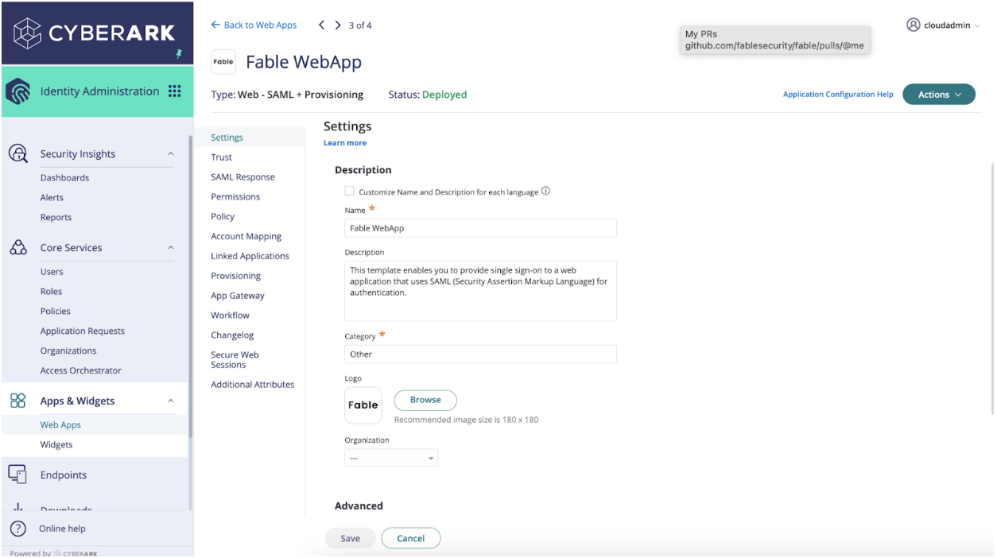Image resolution: width=997 pixels, height=558 pixels.
Task: Click into the Name input field
Action: coord(480,228)
